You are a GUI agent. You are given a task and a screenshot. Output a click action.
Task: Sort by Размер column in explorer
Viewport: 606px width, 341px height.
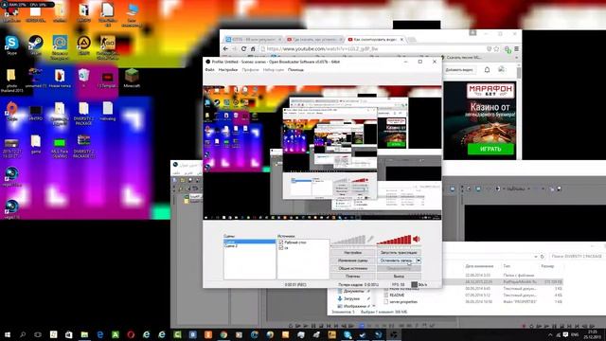coord(547,266)
